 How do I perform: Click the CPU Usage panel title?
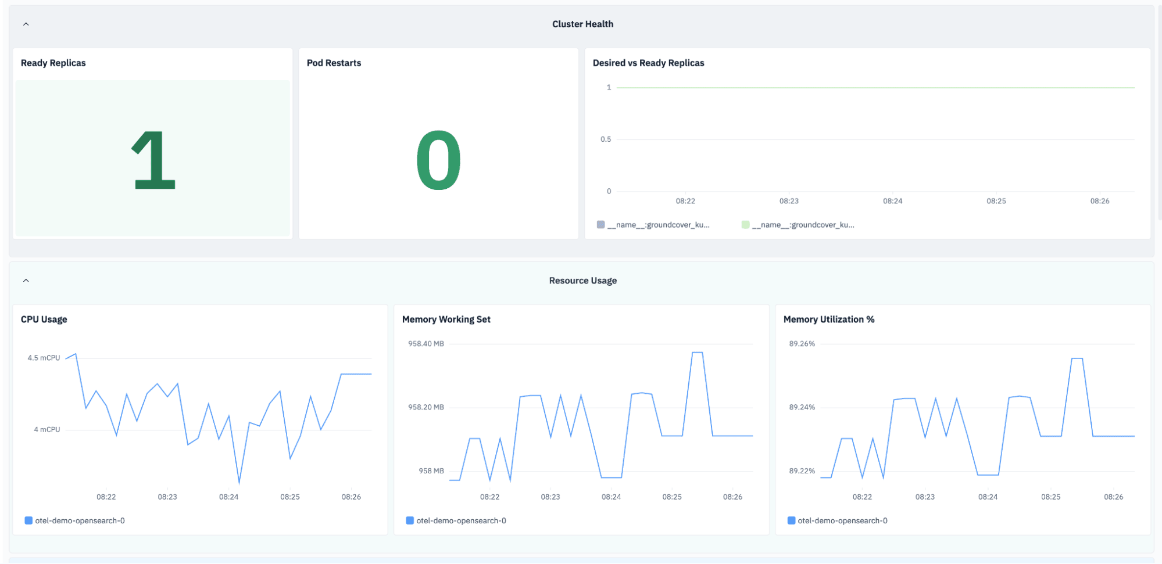click(x=44, y=319)
